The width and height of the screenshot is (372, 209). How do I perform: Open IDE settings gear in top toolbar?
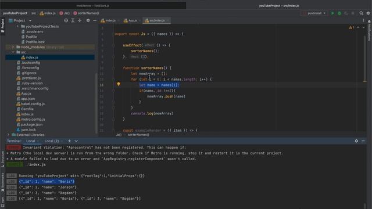tap(368, 13)
